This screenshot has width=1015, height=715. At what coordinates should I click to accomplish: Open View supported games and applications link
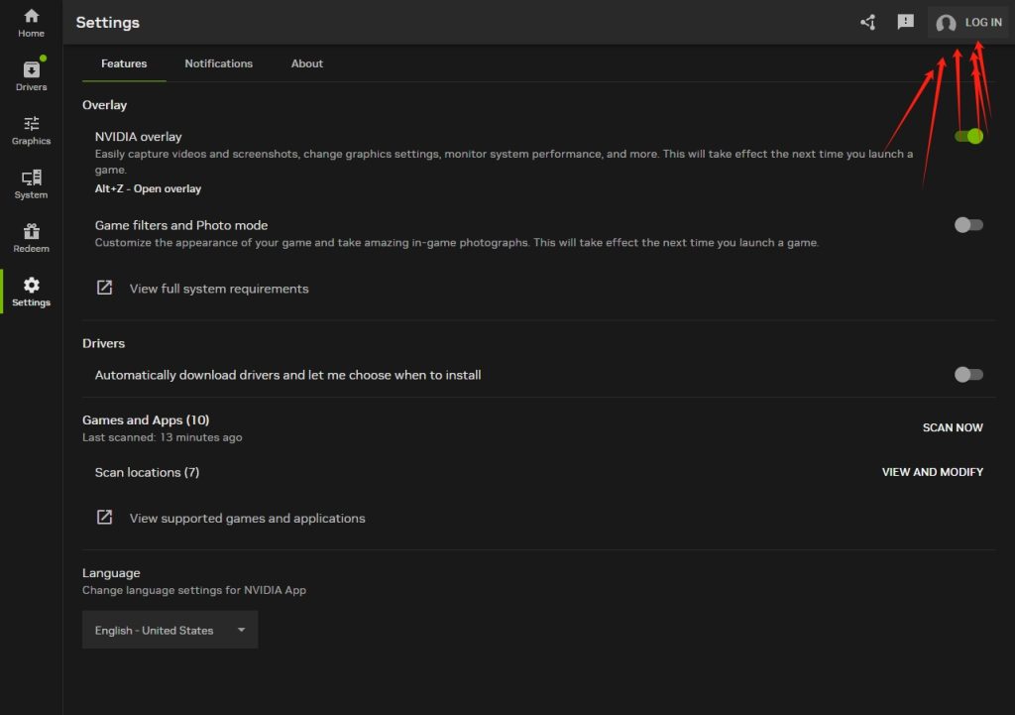pyautogui.click(x=247, y=518)
